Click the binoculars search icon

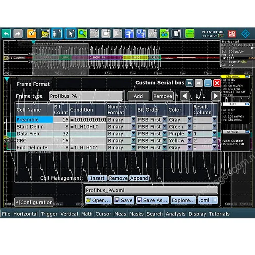pyautogui.click(x=164, y=33)
